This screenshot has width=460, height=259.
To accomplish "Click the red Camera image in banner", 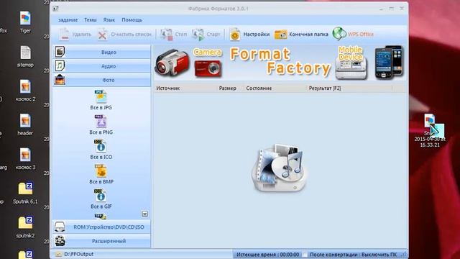I will tap(208, 68).
